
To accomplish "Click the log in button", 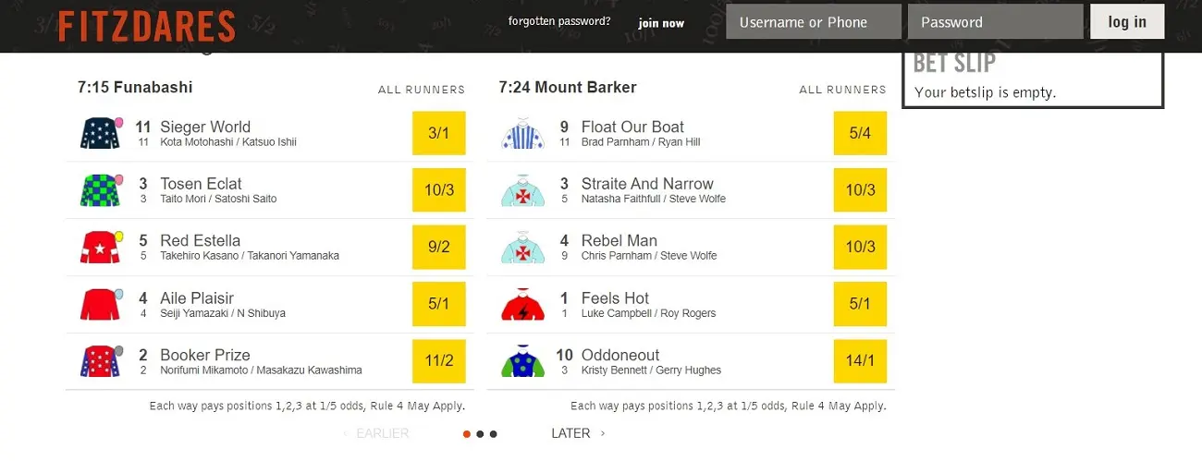I will click(1127, 21).
